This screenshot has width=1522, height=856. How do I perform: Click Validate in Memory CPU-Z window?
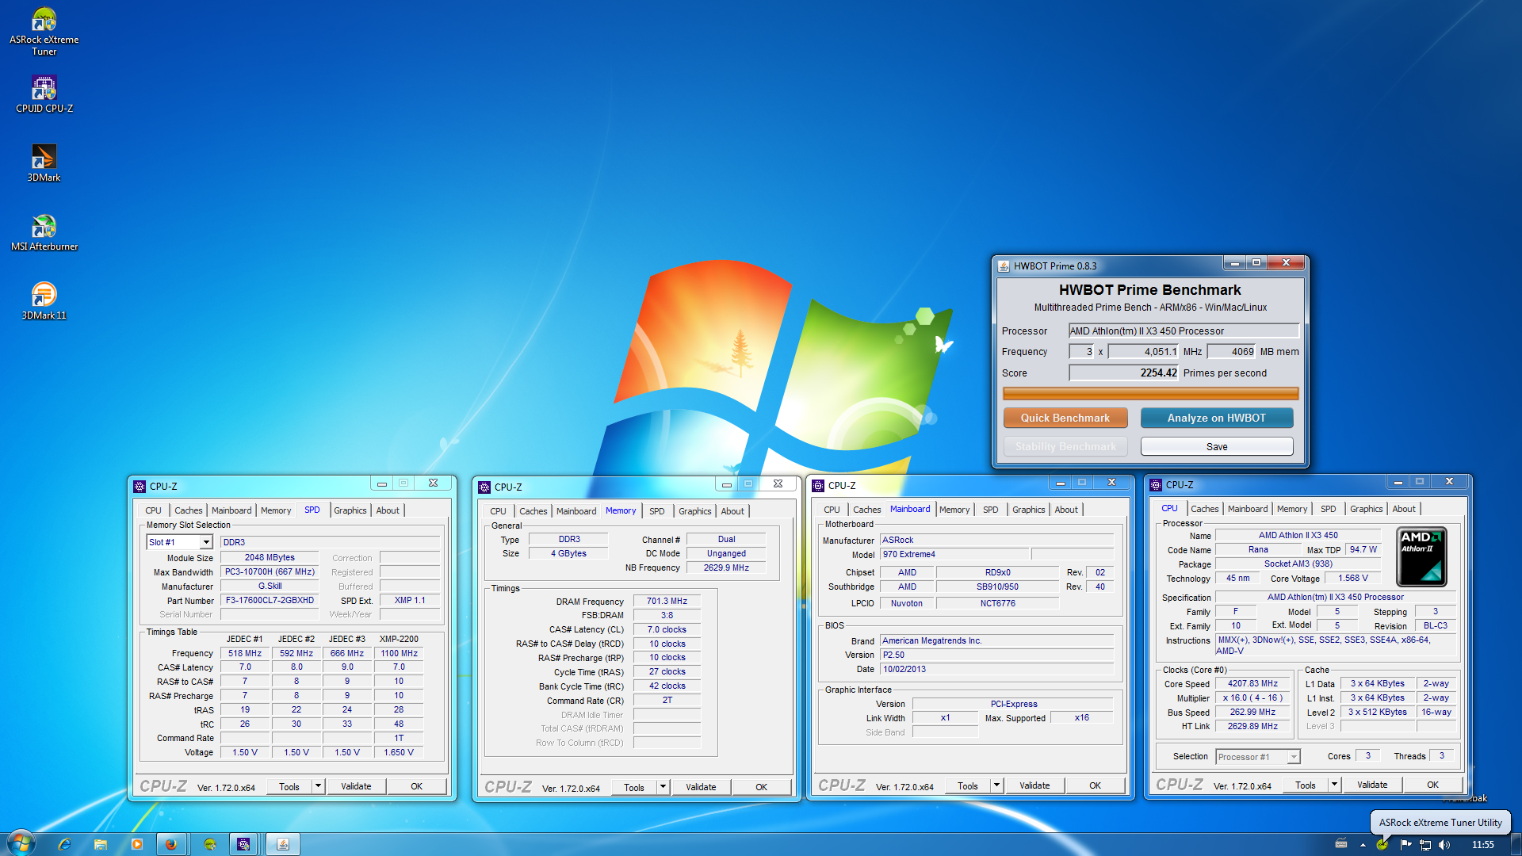(701, 787)
